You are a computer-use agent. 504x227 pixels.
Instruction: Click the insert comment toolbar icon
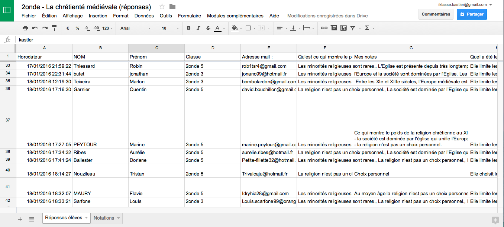(x=334, y=28)
